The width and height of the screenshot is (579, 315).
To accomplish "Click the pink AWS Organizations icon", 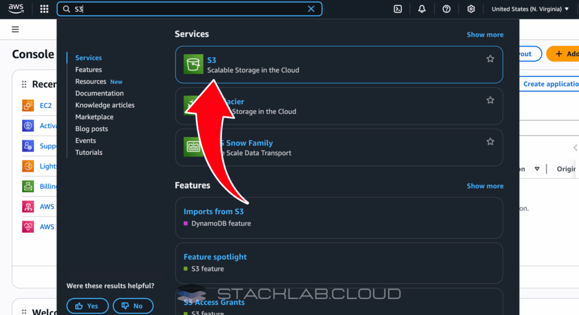I will 28,206.
